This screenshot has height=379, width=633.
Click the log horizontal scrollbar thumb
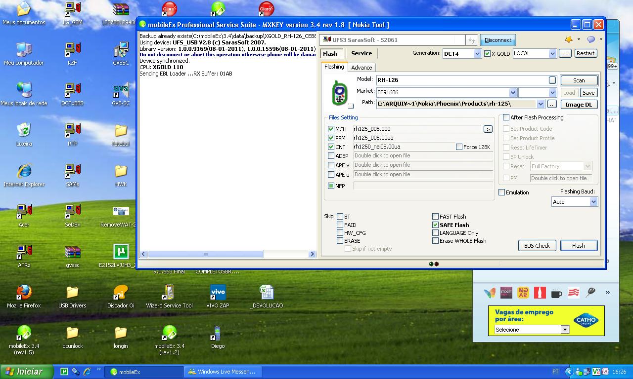(x=206, y=254)
